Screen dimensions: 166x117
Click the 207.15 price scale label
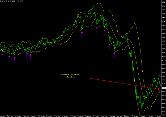(164, 41)
